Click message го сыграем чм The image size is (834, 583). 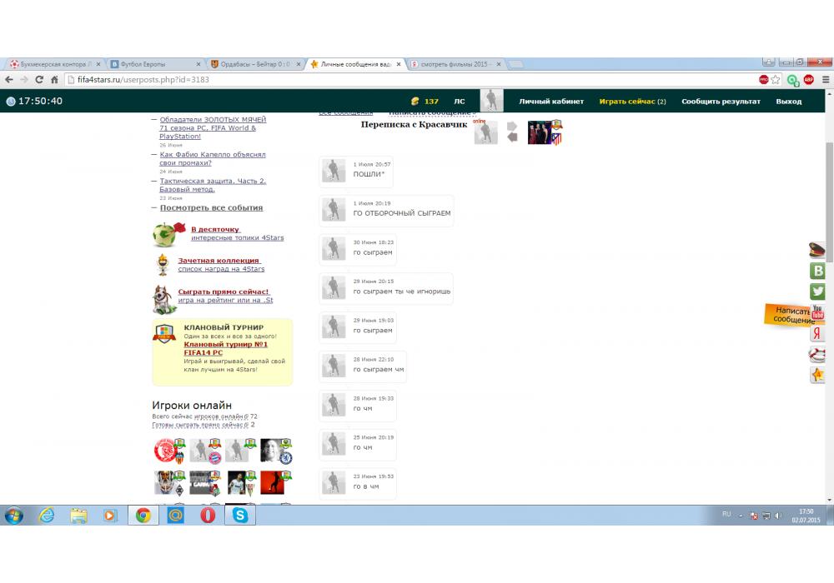coord(378,370)
